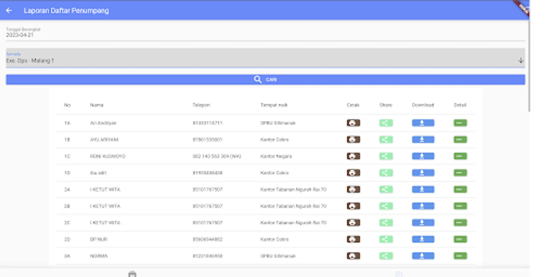
Task: Download ticket for seat 2B
Action: tap(423, 206)
